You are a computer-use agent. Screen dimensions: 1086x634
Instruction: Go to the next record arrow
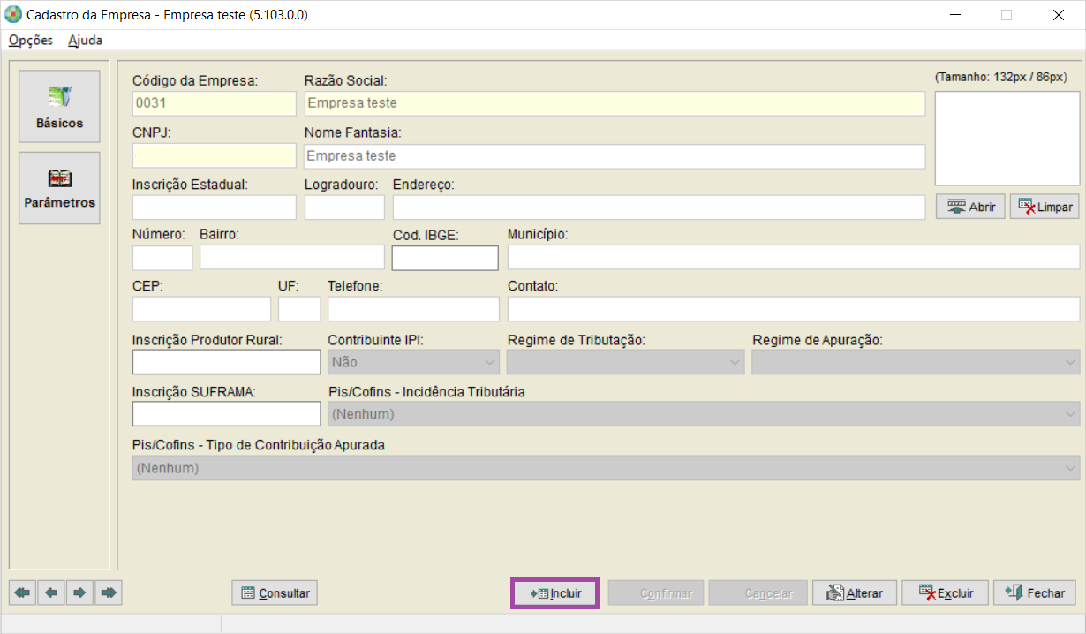coord(79,592)
